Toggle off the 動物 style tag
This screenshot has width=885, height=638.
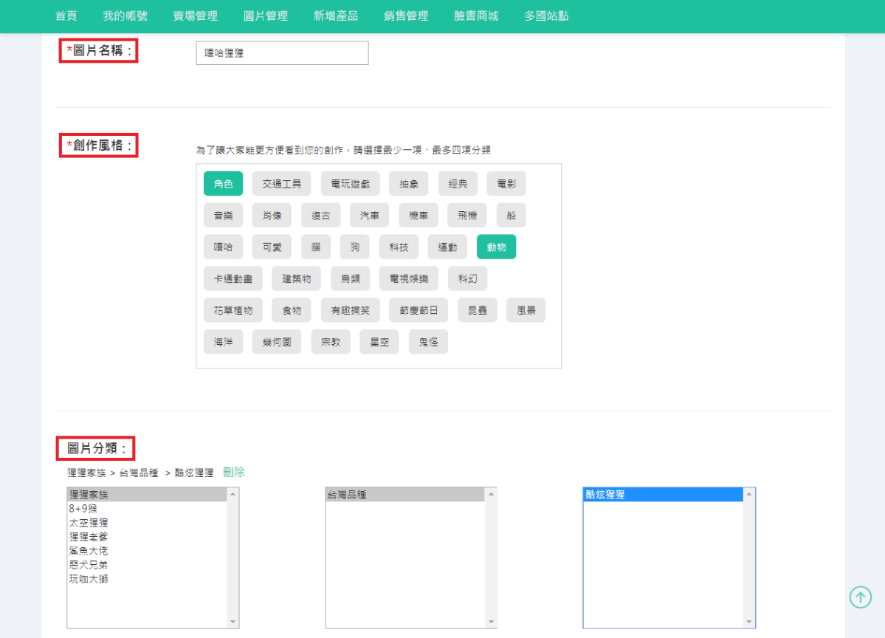(x=496, y=247)
